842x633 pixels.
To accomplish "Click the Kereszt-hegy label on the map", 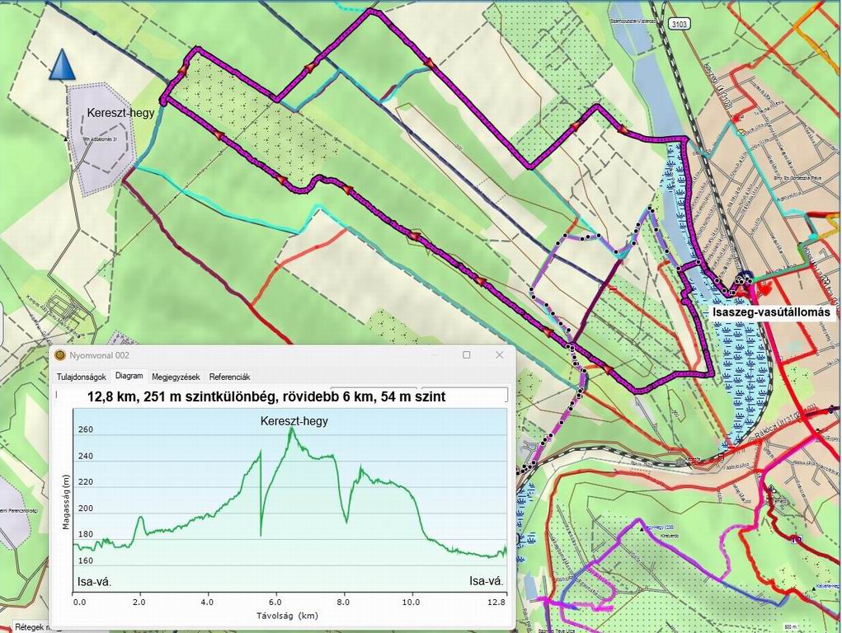I will click(121, 113).
